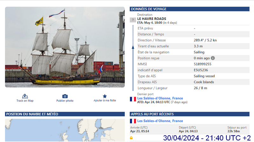Viewport: 254px width, 142px height.
Task: Click the Ajouter à ma flotte label
Action: click(x=105, y=100)
